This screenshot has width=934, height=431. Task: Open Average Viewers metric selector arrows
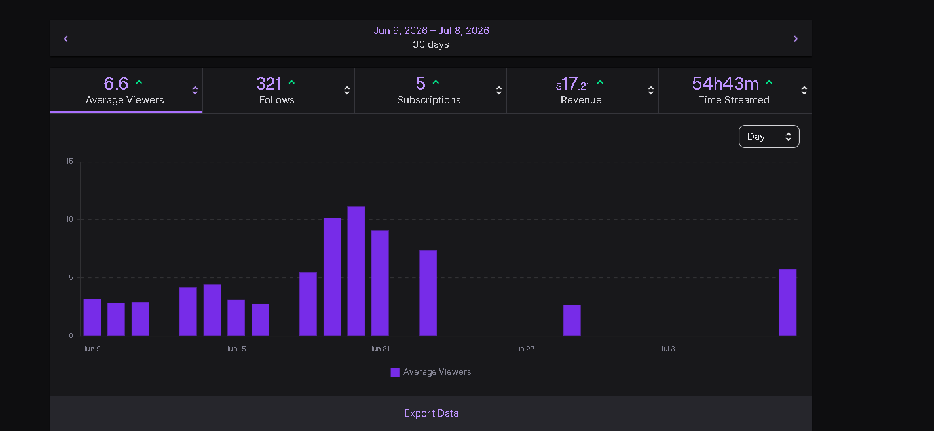point(195,91)
